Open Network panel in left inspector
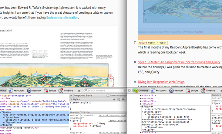 34,90
